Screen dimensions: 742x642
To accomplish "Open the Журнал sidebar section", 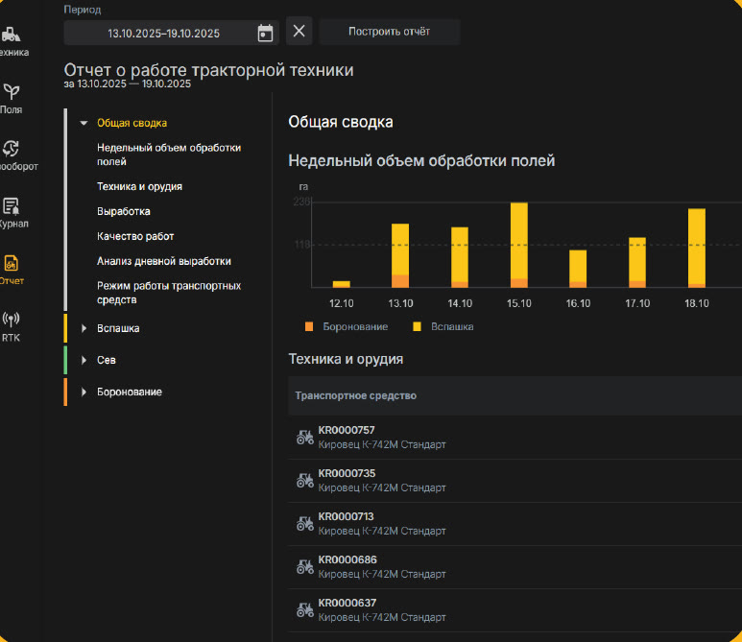I will (12, 213).
